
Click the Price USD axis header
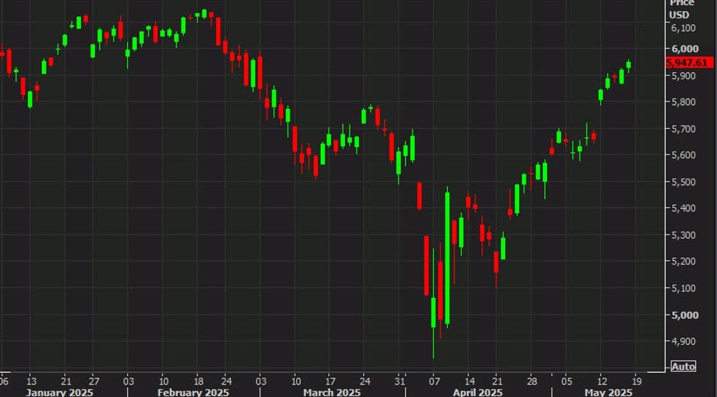(679, 9)
